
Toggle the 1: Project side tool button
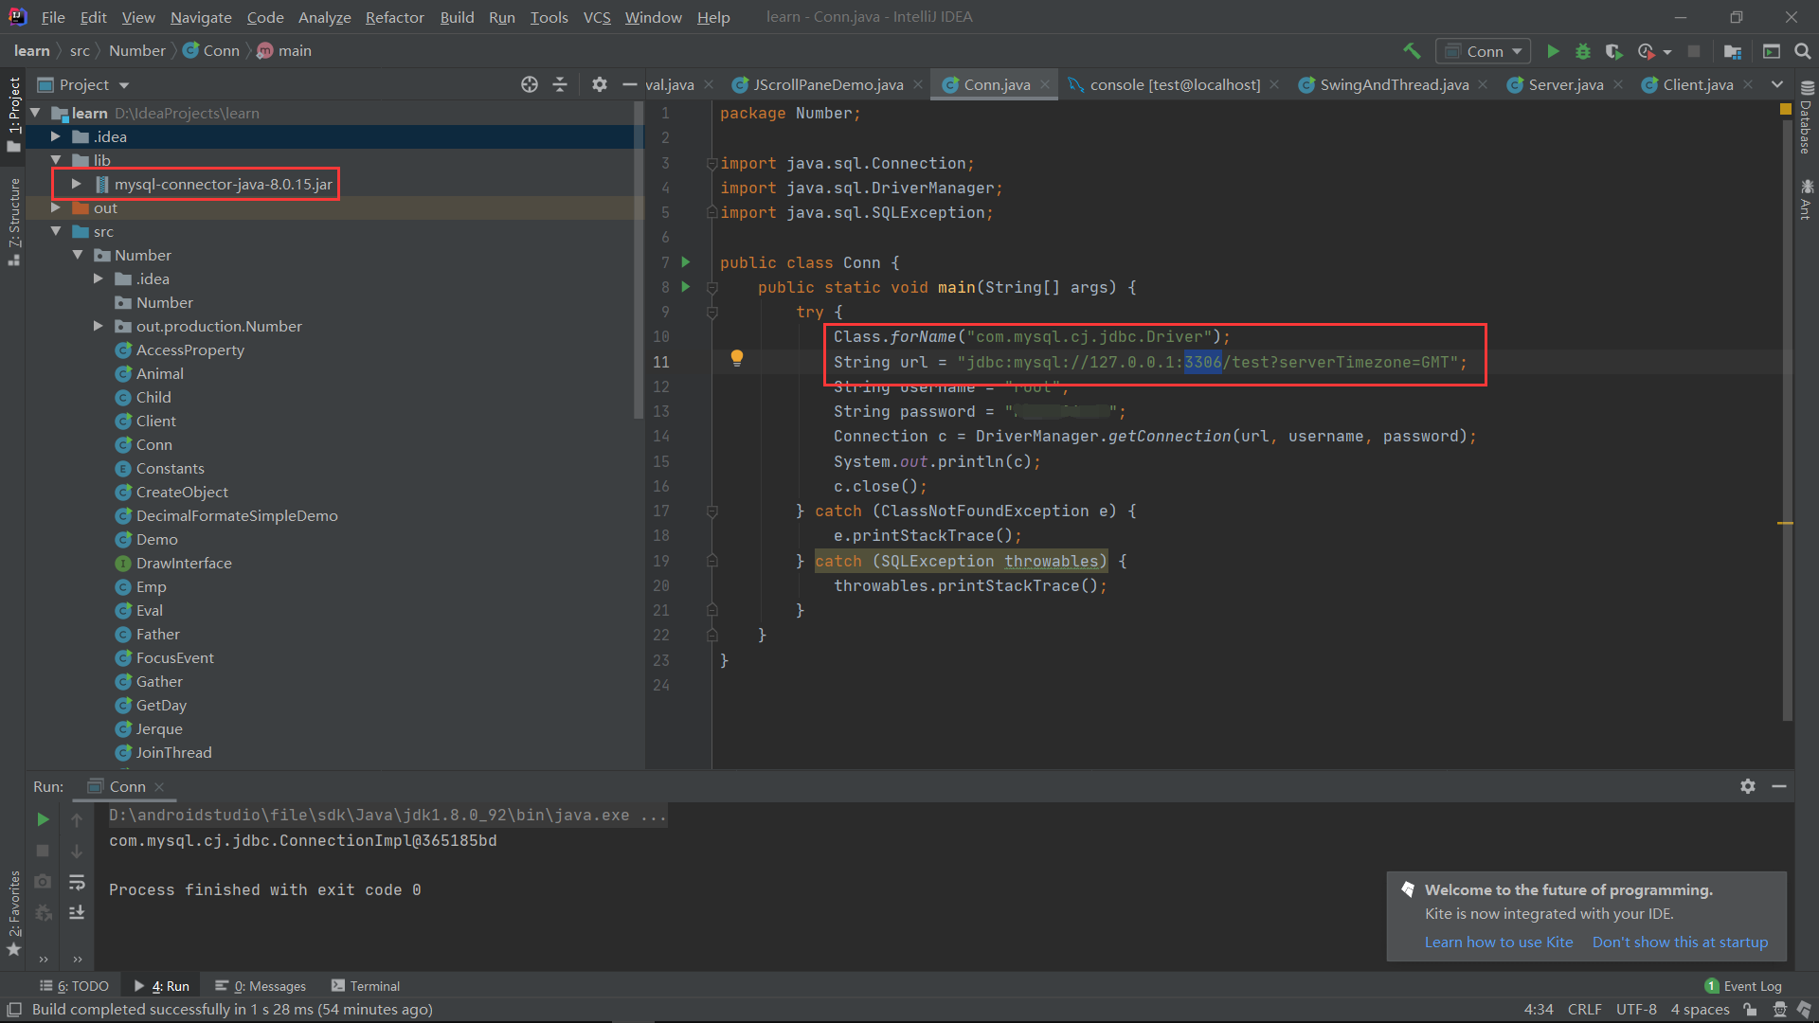click(x=14, y=114)
